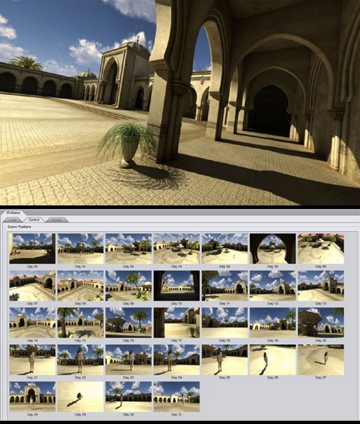Viewport: 360px width, 424px height.
Task: Choose the Day 28 domed gate thumbnail
Action: 32,396
